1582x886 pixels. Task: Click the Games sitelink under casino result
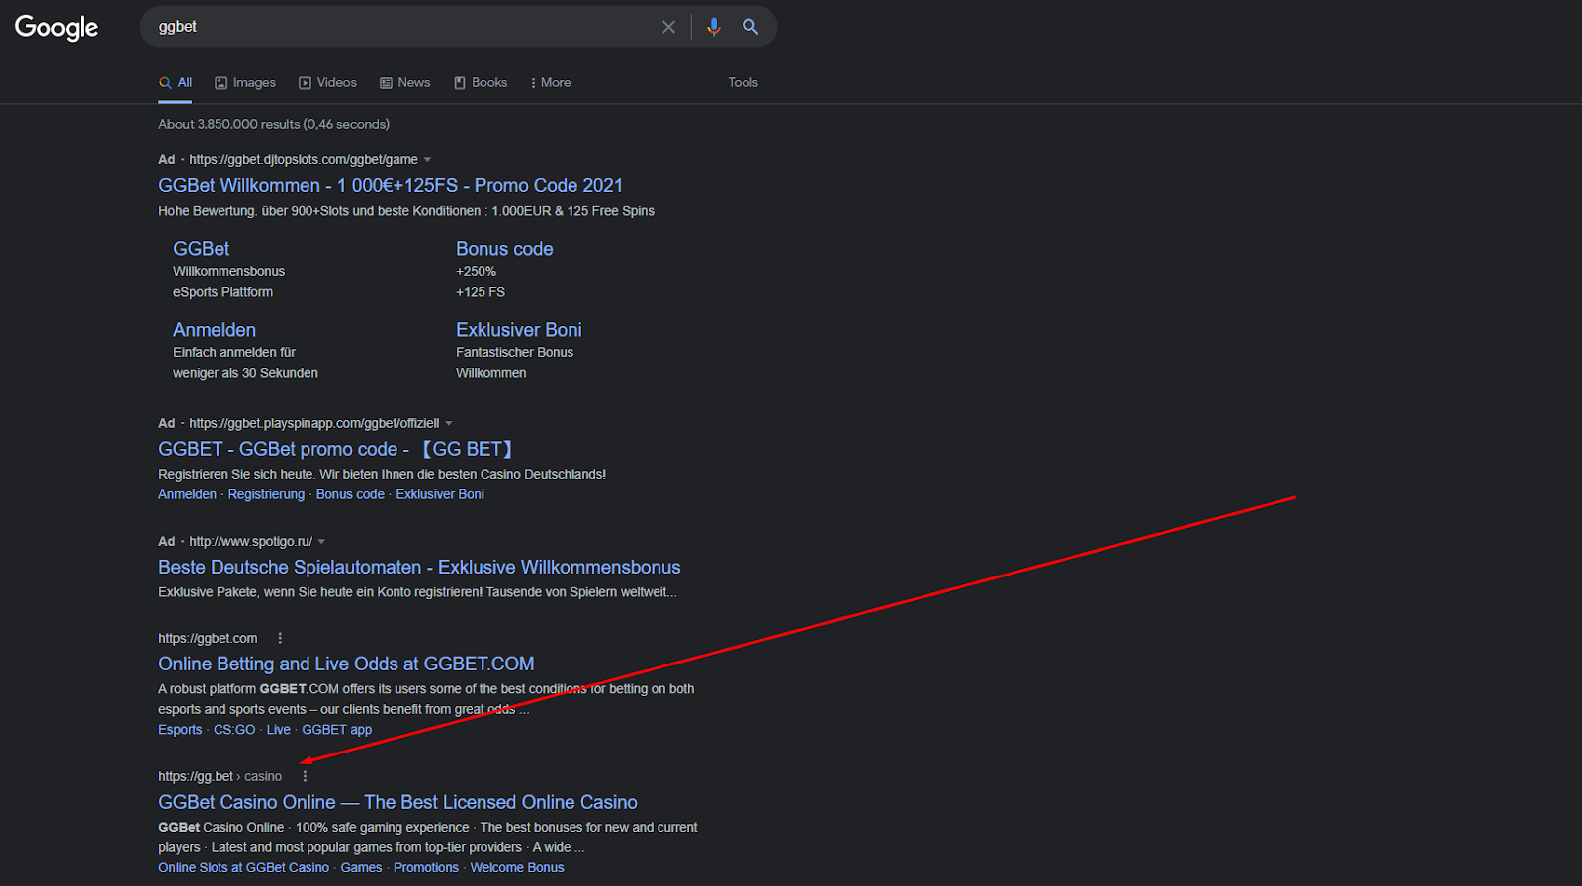point(361,868)
